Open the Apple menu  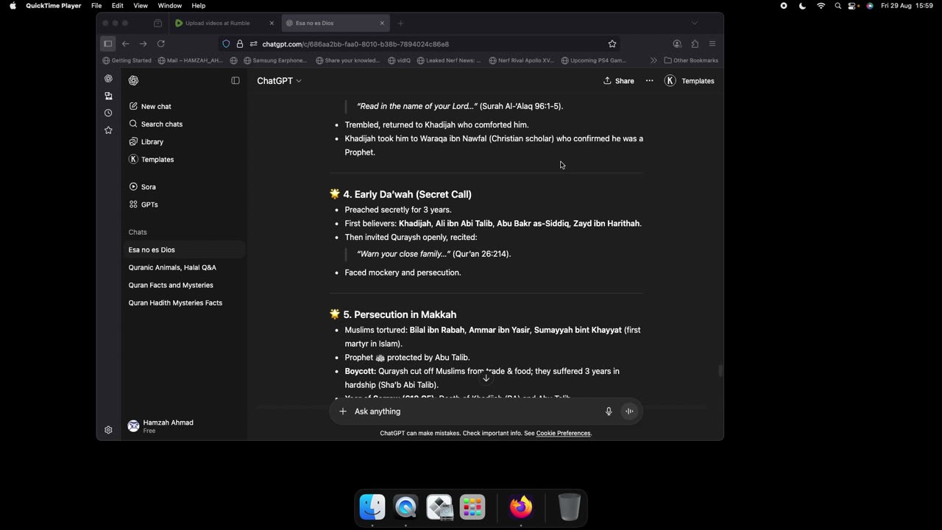tap(13, 5)
